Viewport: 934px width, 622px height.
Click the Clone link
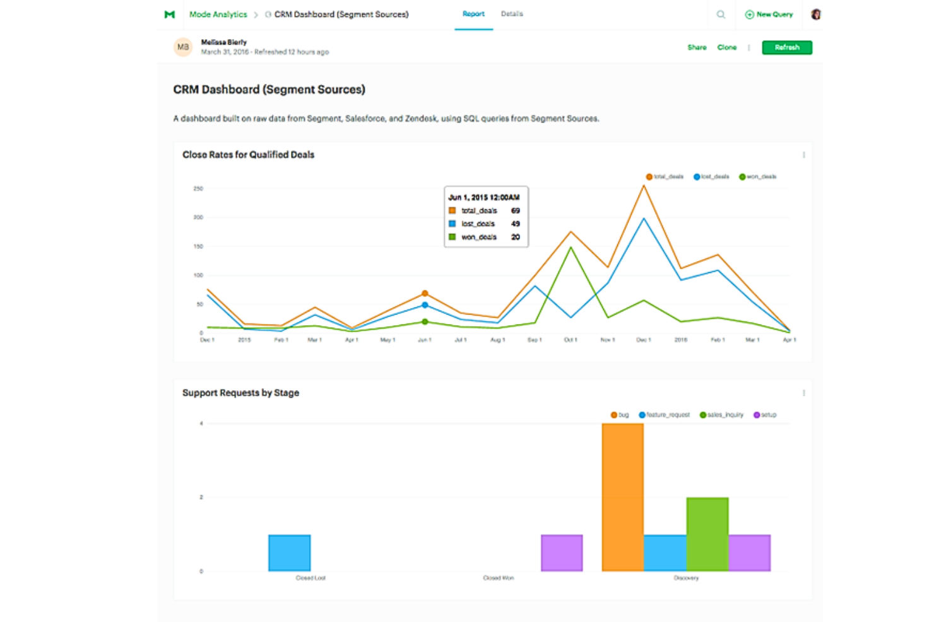727,47
